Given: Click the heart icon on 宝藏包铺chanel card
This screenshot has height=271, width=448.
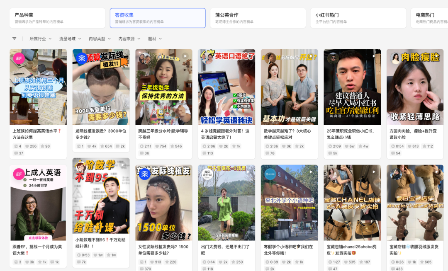Looking at the screenshot, I should tap(345, 261).
